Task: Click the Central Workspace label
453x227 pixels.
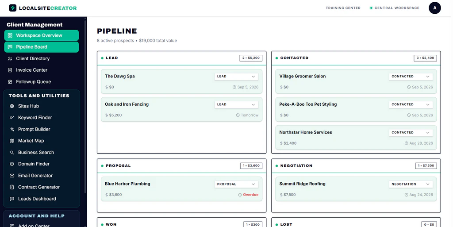Action: point(397,8)
